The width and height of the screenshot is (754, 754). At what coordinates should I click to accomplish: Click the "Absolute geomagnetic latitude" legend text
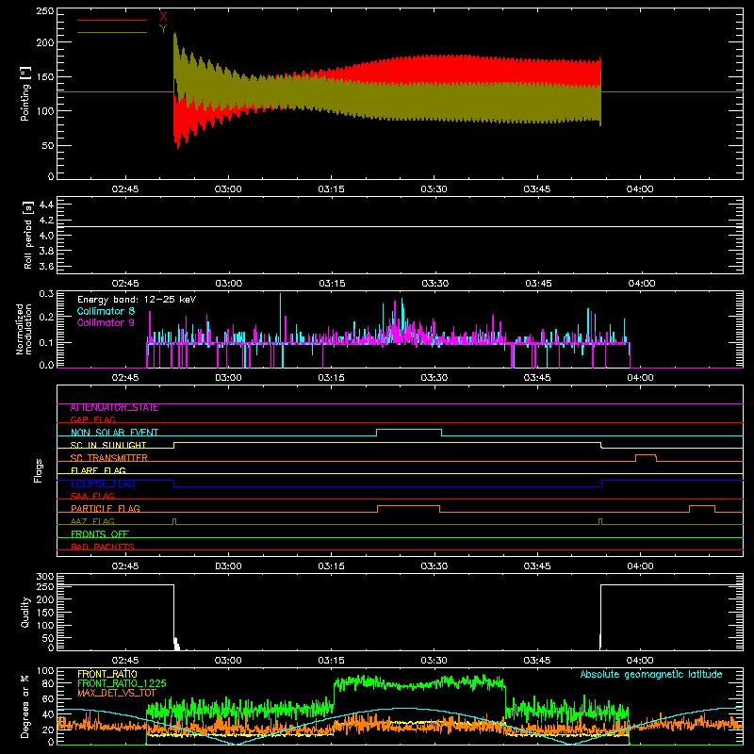click(651, 674)
